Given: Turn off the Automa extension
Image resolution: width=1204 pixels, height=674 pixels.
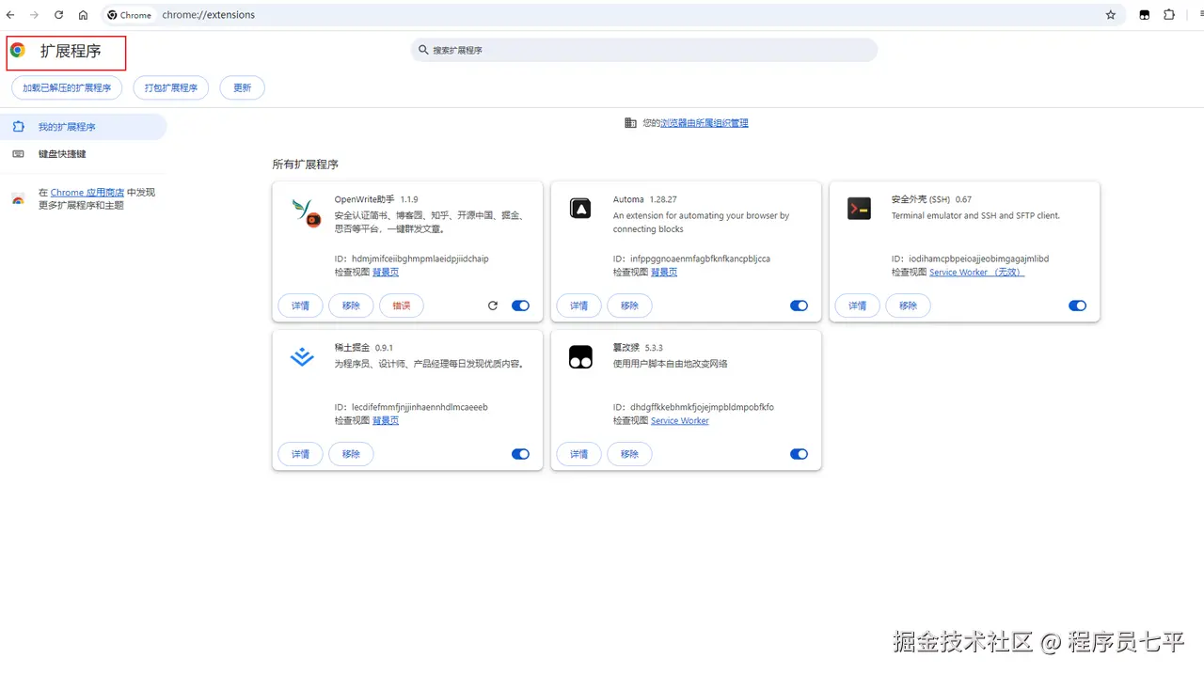Looking at the screenshot, I should pyautogui.click(x=799, y=306).
